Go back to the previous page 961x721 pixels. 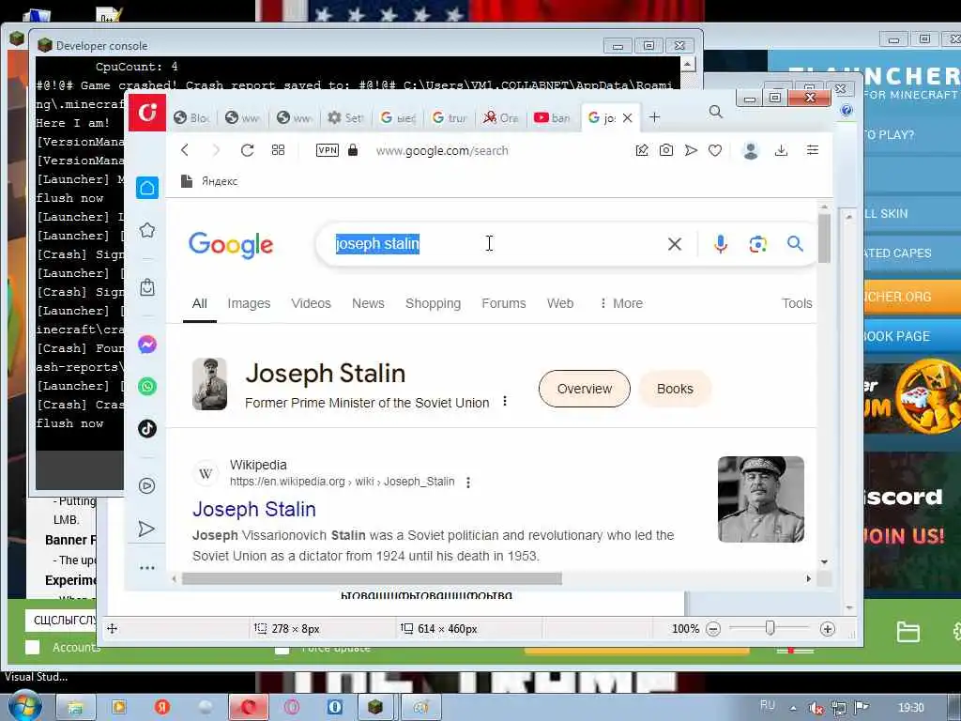[185, 150]
